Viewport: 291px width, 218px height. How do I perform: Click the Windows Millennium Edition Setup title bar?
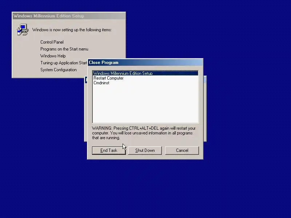coord(69,16)
